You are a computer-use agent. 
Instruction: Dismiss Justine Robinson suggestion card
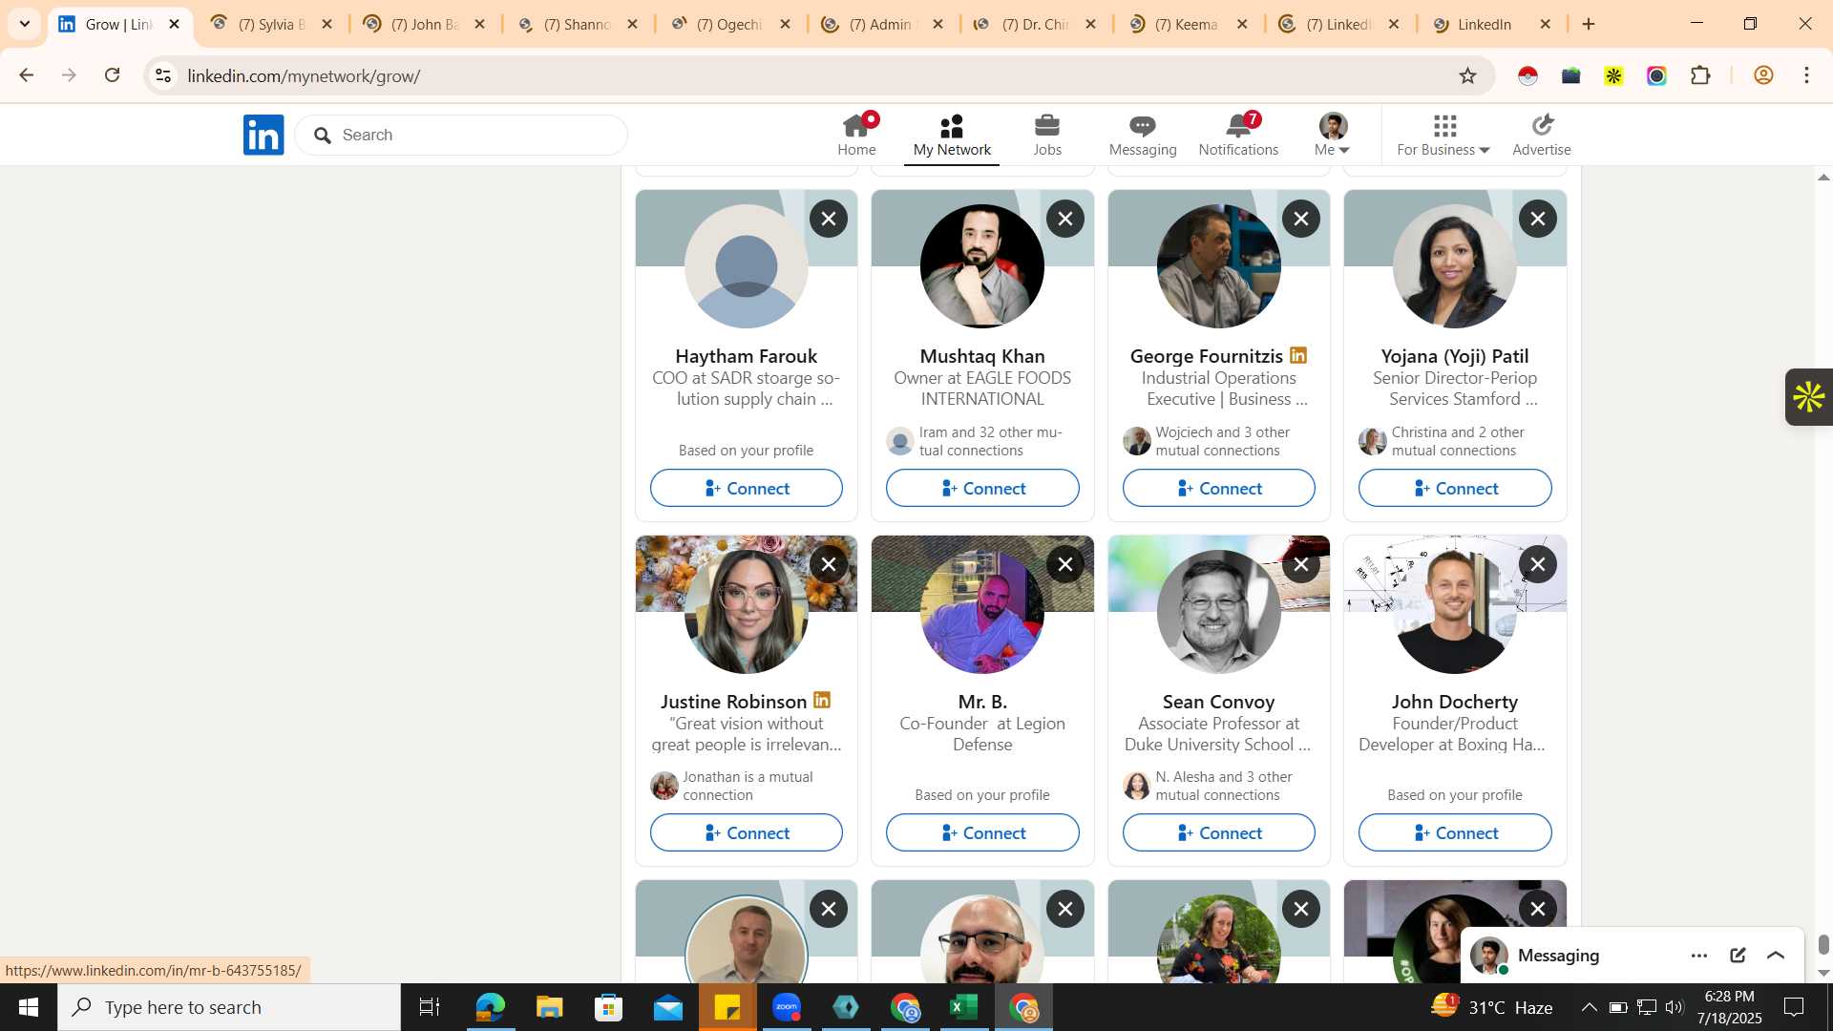point(829,564)
